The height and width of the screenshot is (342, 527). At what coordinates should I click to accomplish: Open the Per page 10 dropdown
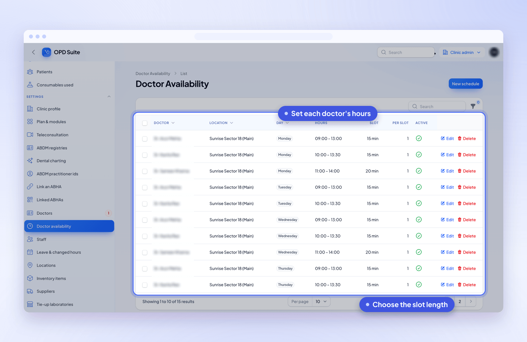321,302
